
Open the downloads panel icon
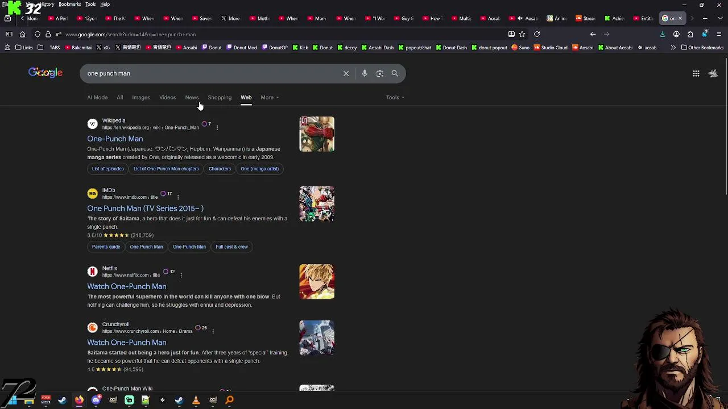point(662,34)
